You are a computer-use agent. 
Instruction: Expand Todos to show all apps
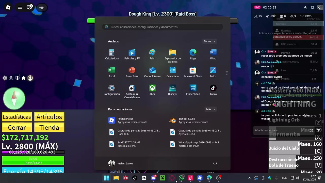click(209, 41)
